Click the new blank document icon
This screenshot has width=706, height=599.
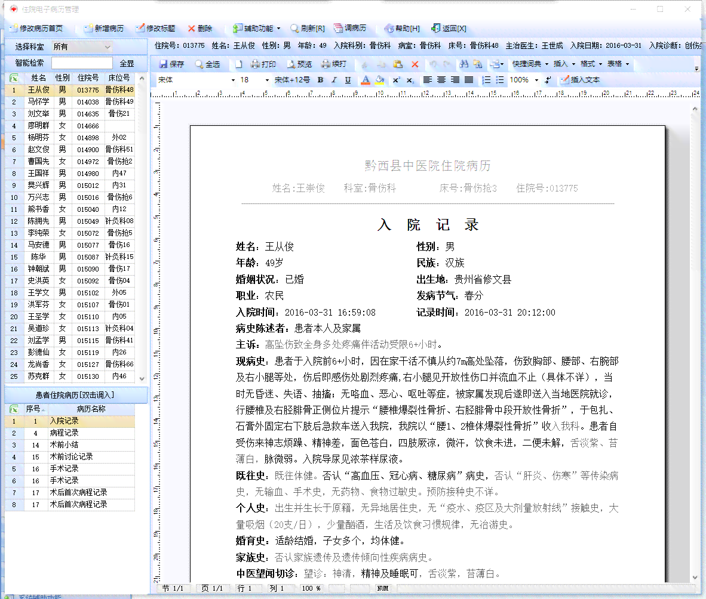pos(239,64)
